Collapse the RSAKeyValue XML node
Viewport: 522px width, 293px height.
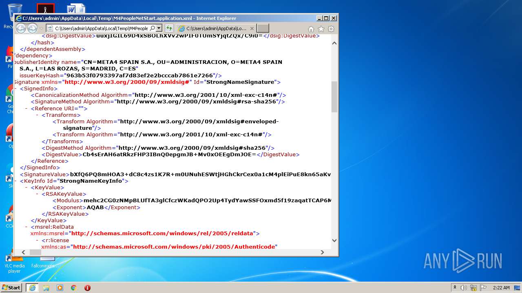[38, 194]
